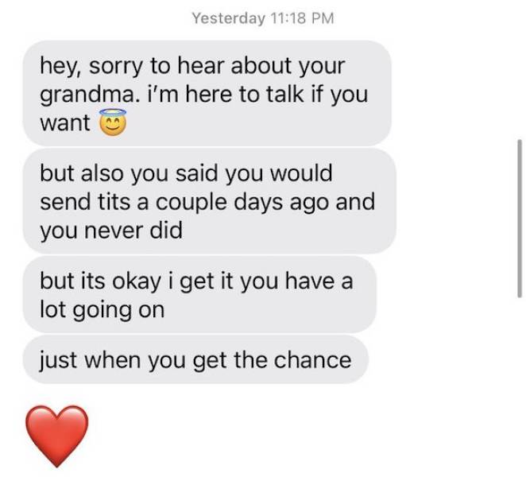Click the 'Yesterday 11:18 PM' timestamp
The height and width of the screenshot is (477, 526).
(x=263, y=17)
